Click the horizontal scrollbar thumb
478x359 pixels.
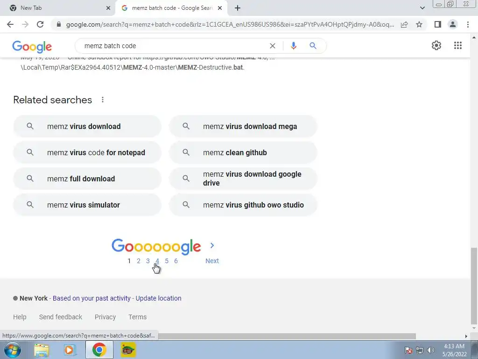click(287, 336)
